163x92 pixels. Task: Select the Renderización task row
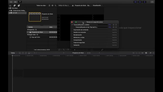[x=94, y=35]
